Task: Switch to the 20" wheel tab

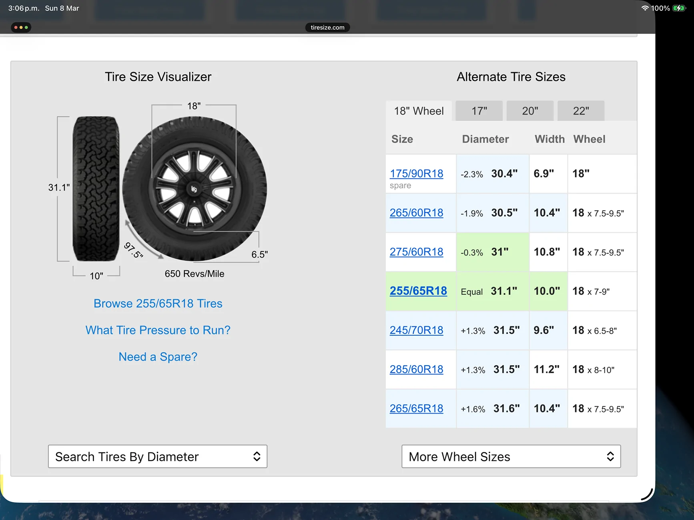Action: click(x=530, y=111)
